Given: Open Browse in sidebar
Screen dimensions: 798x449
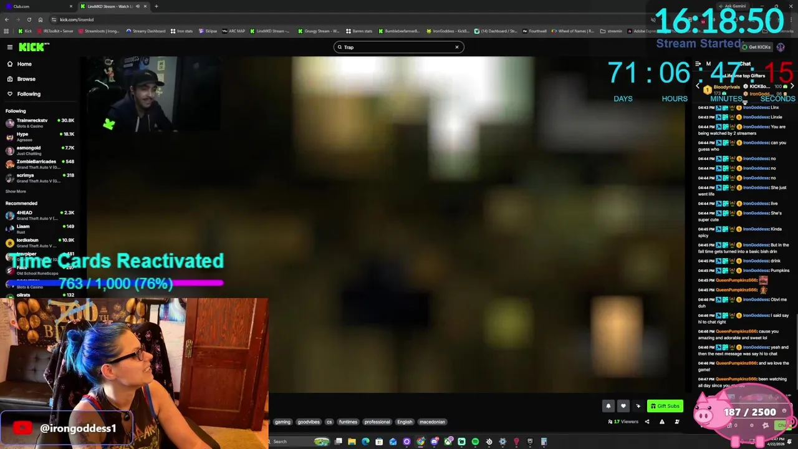Looking at the screenshot, I should (26, 79).
